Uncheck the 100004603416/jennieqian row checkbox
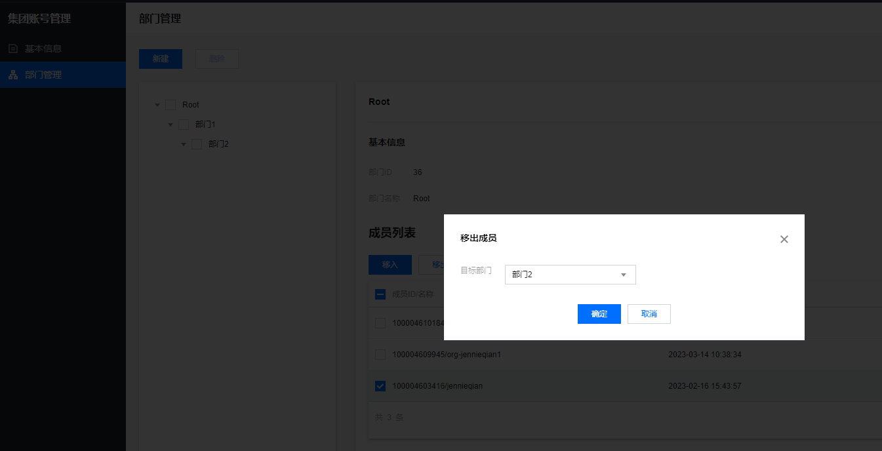882x451 pixels. (380, 386)
